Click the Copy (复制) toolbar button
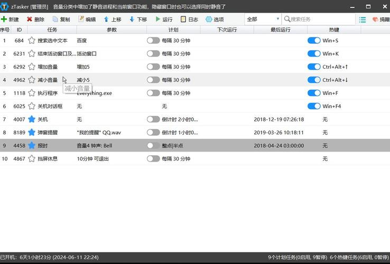This screenshot has width=390, height=264. click(x=61, y=19)
